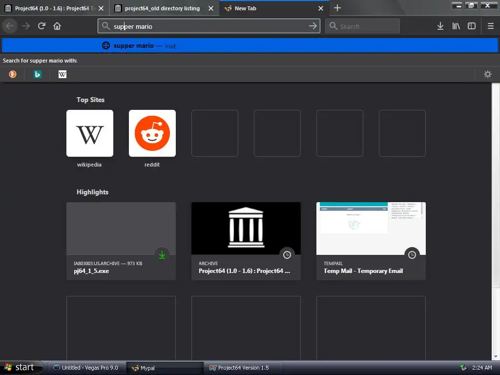500x375 pixels.
Task: Click history clock badge on Temp Mail card
Action: (x=412, y=255)
